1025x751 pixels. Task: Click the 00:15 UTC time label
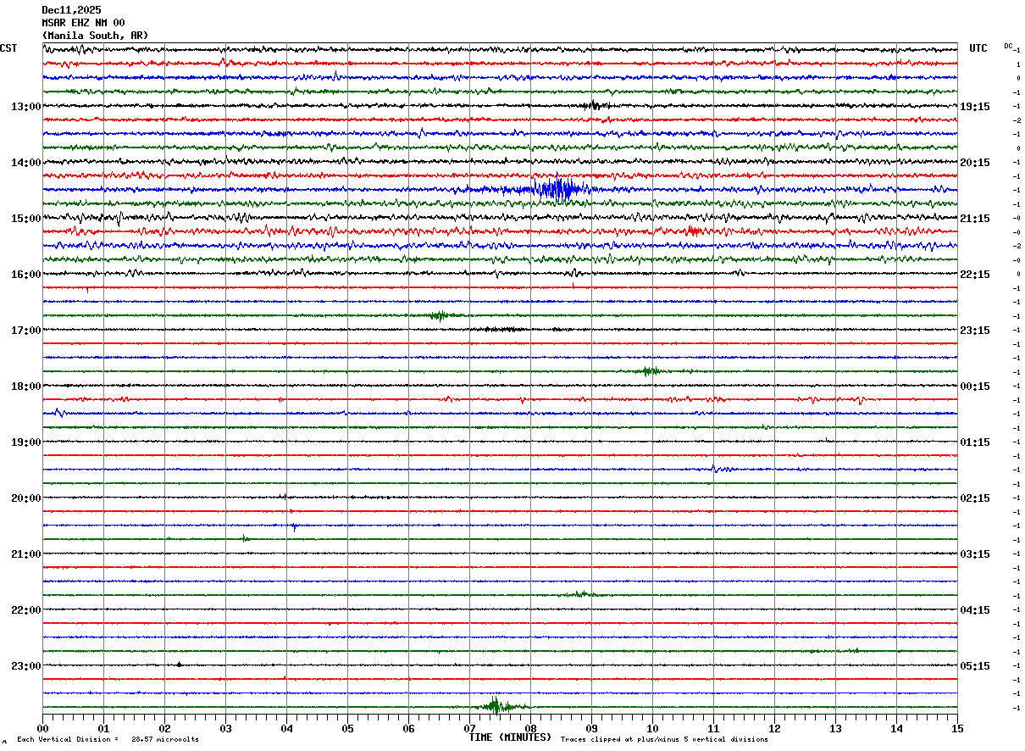[x=975, y=387]
